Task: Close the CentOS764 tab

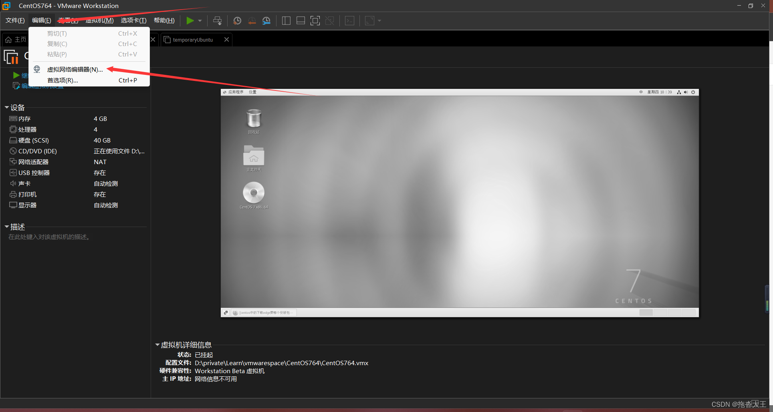Action: tap(153, 39)
